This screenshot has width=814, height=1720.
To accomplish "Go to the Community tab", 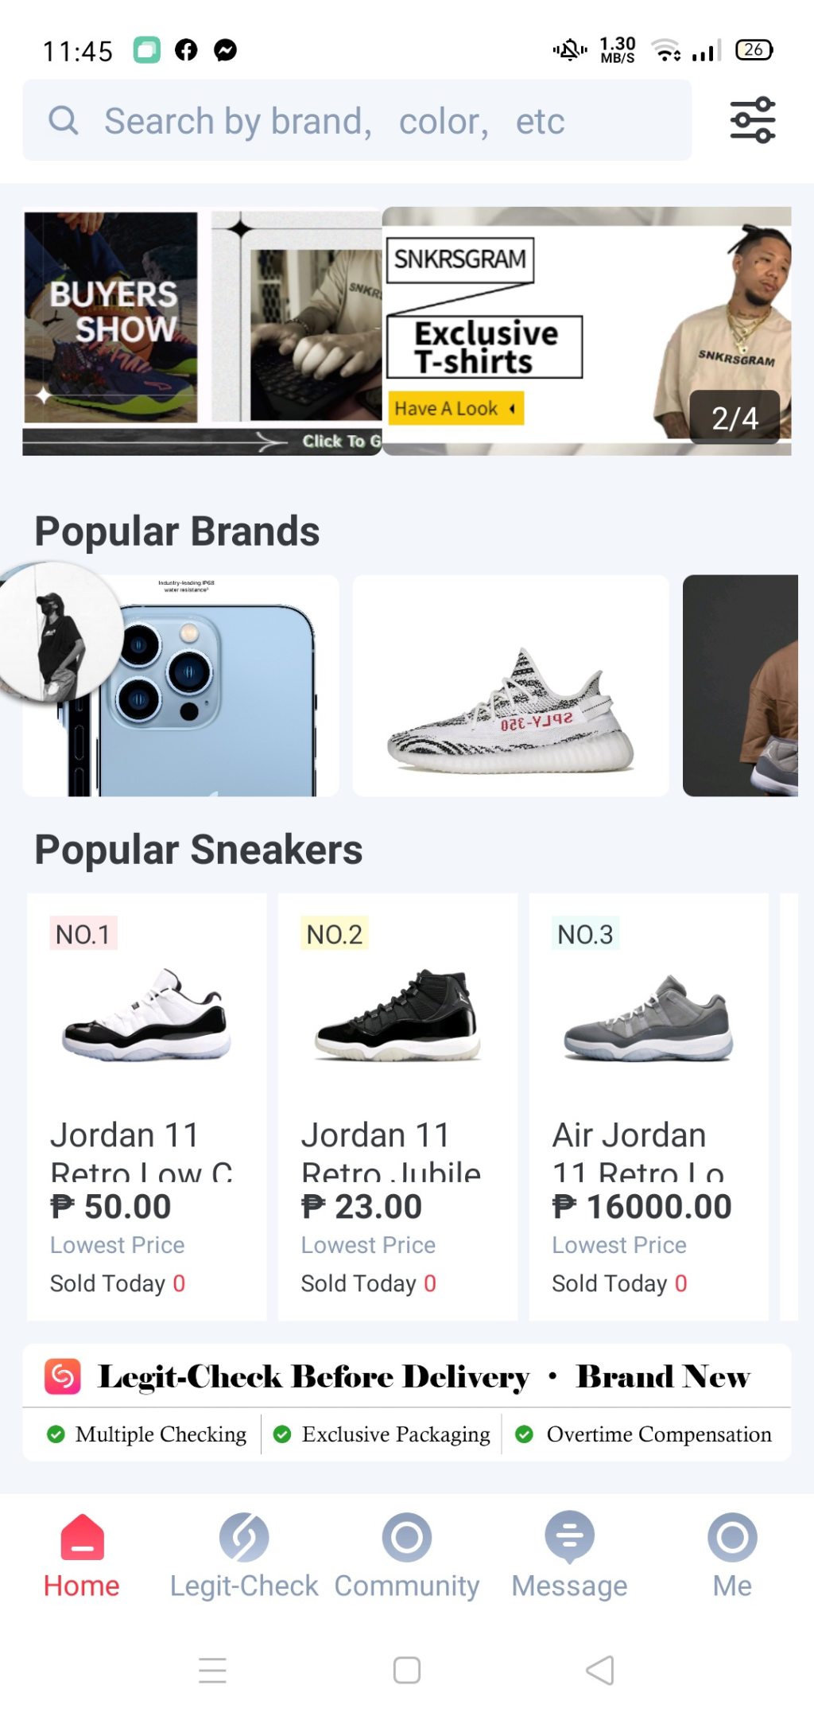I will (x=407, y=1555).
